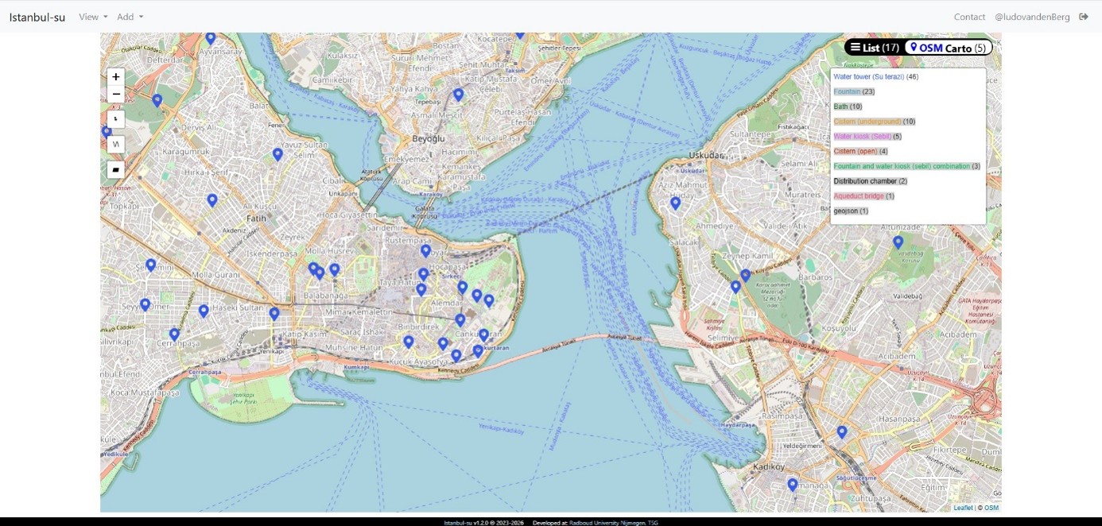Click the marker in Beyoğlu near Tepebaşı
Screen dimensions: 1102x526
coord(458,95)
